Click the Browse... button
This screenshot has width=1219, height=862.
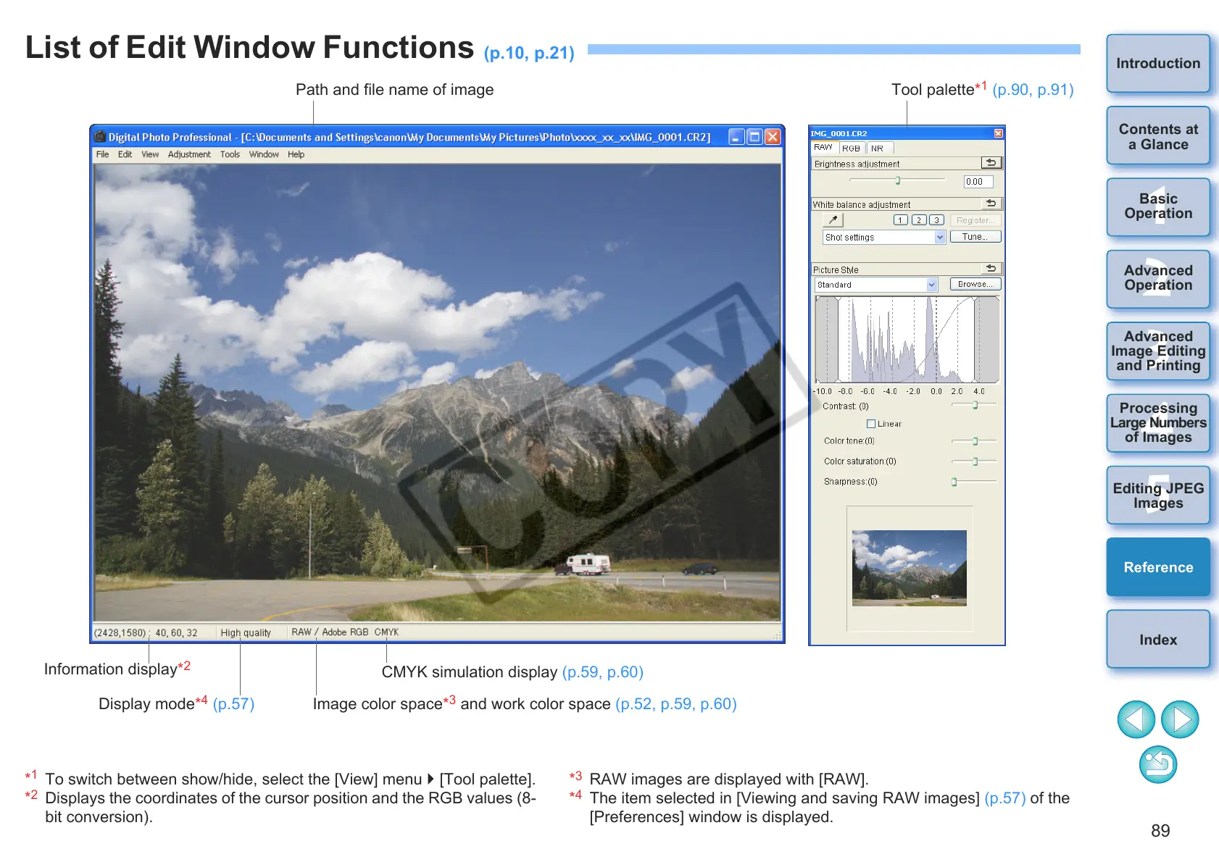(975, 284)
